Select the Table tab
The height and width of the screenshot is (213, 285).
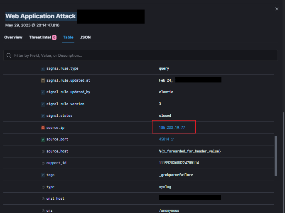click(x=68, y=37)
